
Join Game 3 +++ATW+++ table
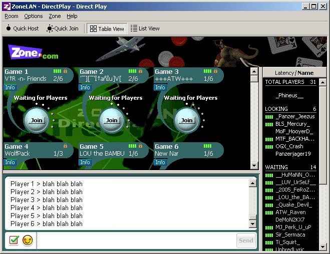pyautogui.click(x=187, y=120)
